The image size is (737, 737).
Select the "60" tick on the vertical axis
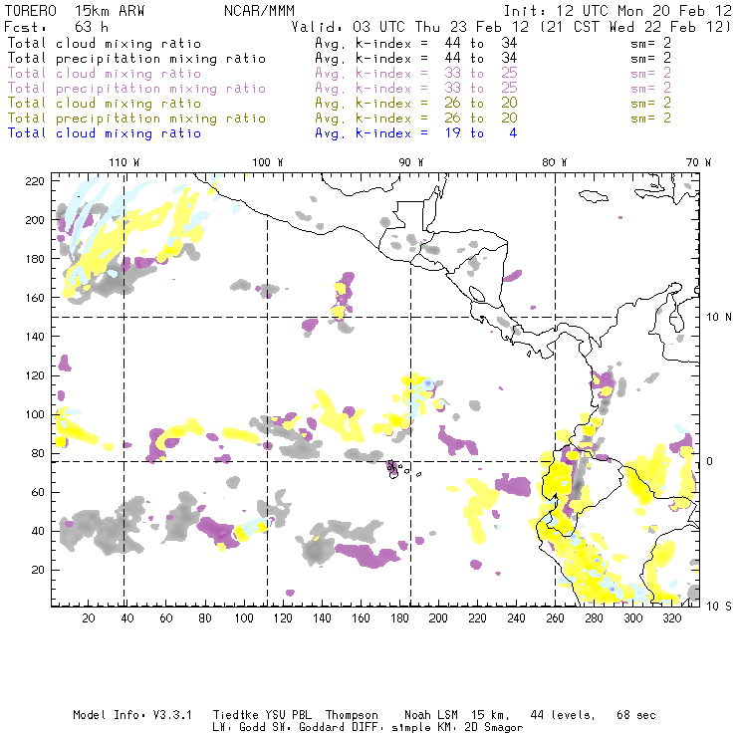click(38, 492)
